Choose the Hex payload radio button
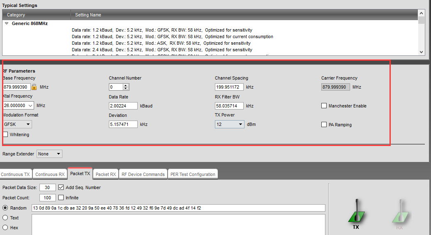This screenshot has height=235, width=431. (5, 228)
